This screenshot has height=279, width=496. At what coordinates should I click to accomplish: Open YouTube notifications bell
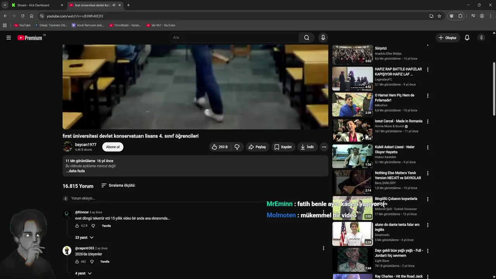click(467, 38)
